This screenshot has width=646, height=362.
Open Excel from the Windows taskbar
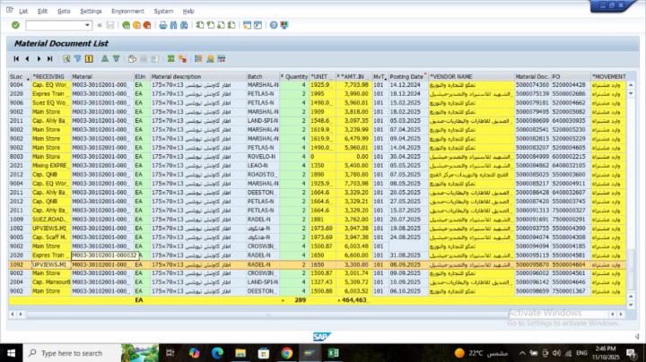pyautogui.click(x=334, y=353)
